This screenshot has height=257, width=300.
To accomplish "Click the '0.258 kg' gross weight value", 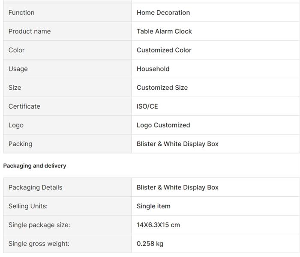I will point(150,244).
